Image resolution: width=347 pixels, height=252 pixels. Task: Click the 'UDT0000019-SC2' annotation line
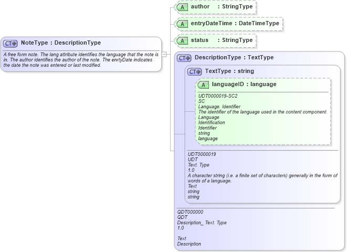tap(218, 96)
